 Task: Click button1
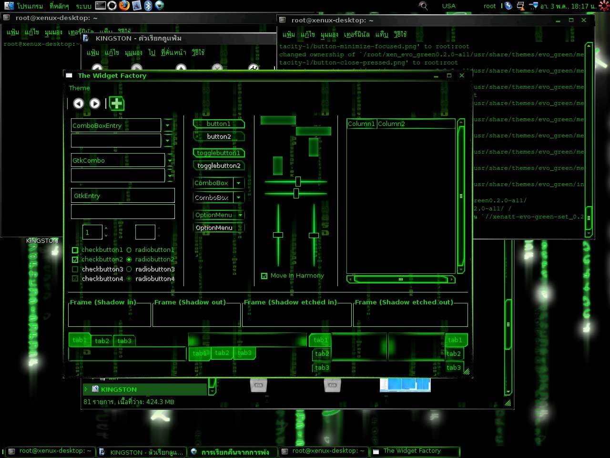pyautogui.click(x=219, y=124)
